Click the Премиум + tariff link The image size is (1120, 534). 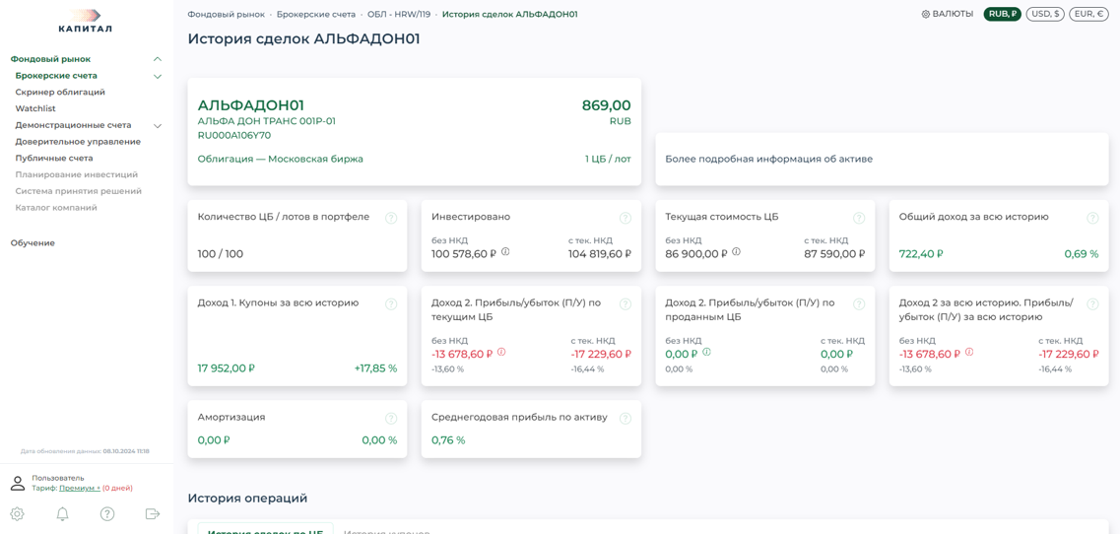click(80, 489)
